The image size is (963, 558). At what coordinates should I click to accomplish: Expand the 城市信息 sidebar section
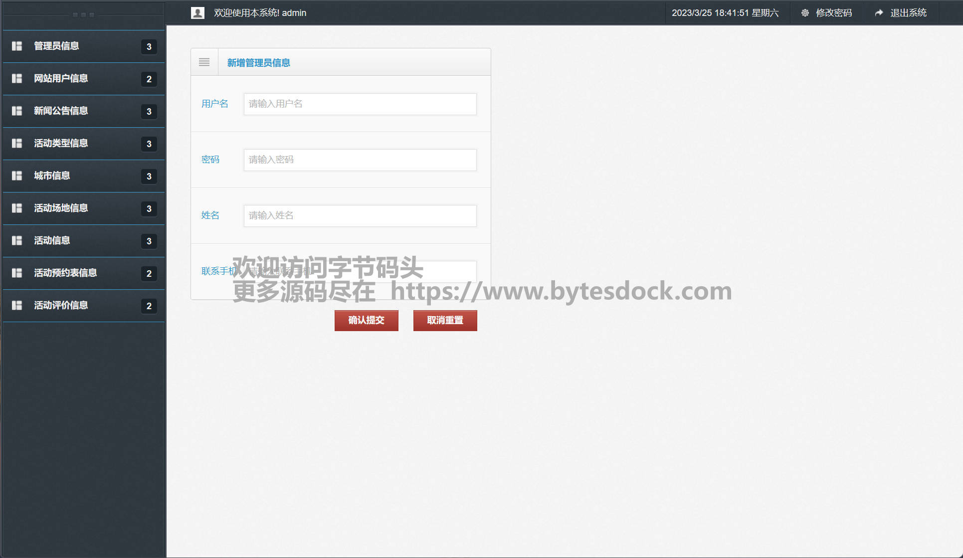[x=52, y=176]
